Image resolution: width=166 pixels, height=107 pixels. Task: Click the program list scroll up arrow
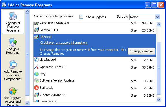pyautogui.click(x=158, y=25)
